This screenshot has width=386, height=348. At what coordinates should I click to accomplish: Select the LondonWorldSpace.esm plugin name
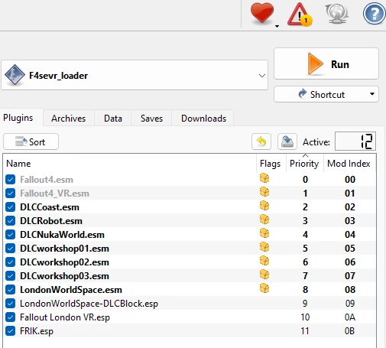tap(71, 290)
